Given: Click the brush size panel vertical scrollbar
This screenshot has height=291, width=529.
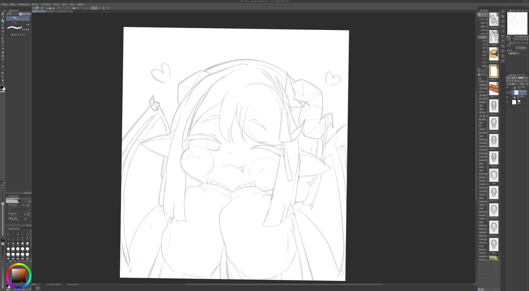Looking at the screenshot, I should 31,244.
